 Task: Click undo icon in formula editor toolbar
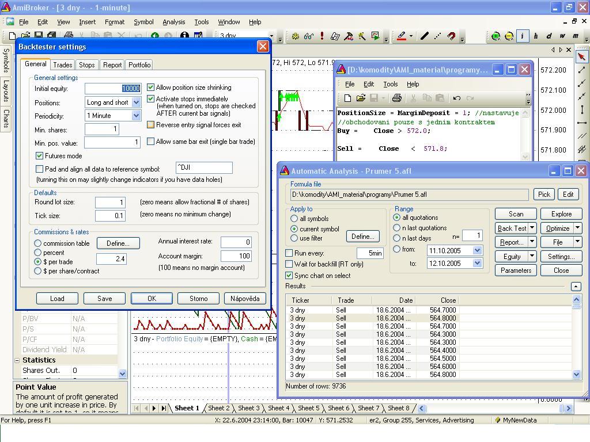pos(457,98)
